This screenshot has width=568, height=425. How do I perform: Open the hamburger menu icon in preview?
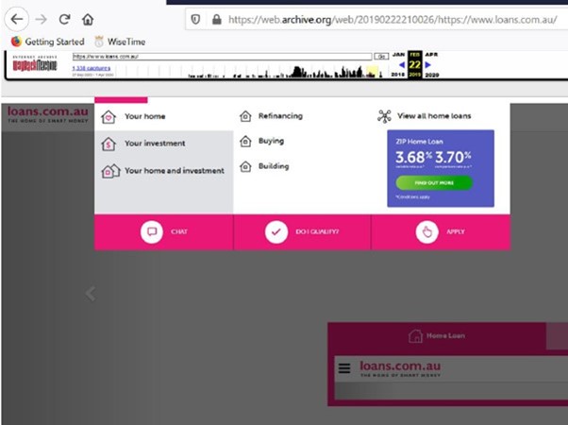[344, 368]
